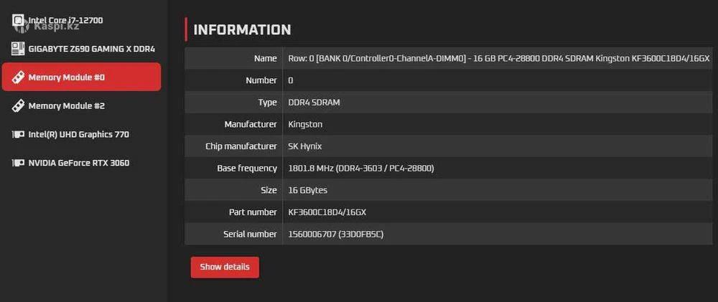The width and height of the screenshot is (718, 302).
Task: Click the 16 GBytes size value
Action: [307, 190]
